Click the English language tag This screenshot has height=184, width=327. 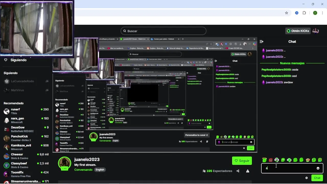click(100, 170)
